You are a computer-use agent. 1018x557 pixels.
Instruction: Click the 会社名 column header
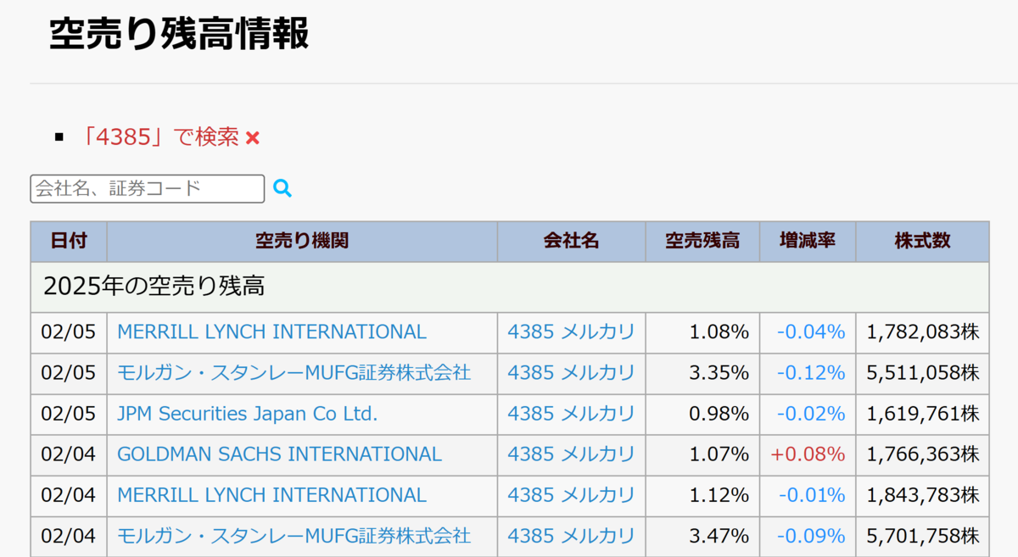[x=572, y=242]
